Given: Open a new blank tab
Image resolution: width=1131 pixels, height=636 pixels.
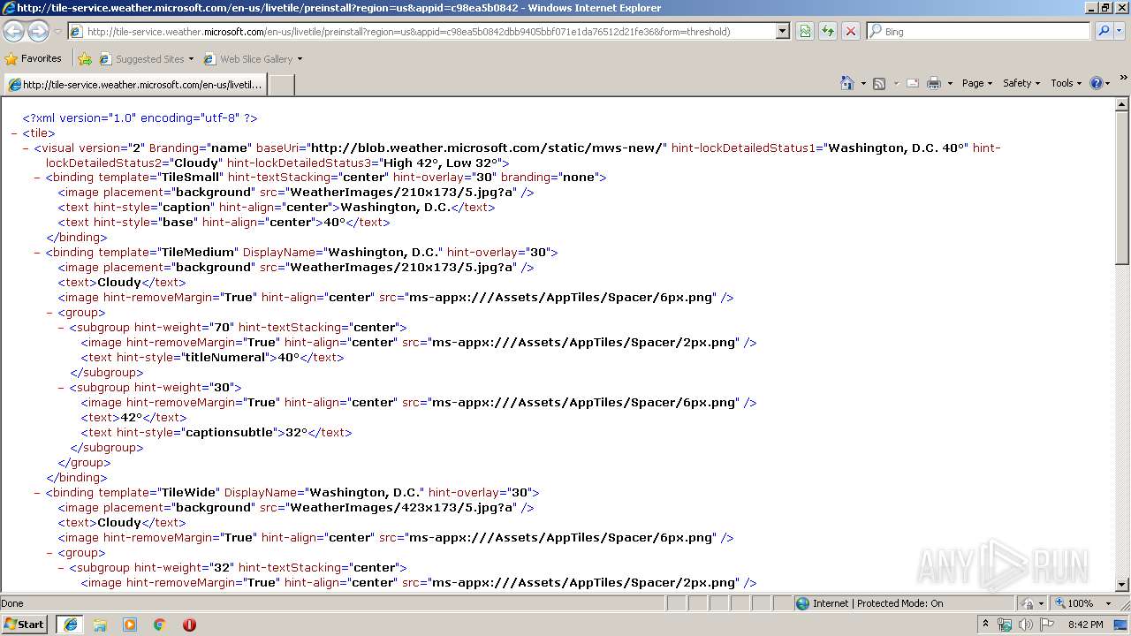Looking at the screenshot, I should click(281, 85).
